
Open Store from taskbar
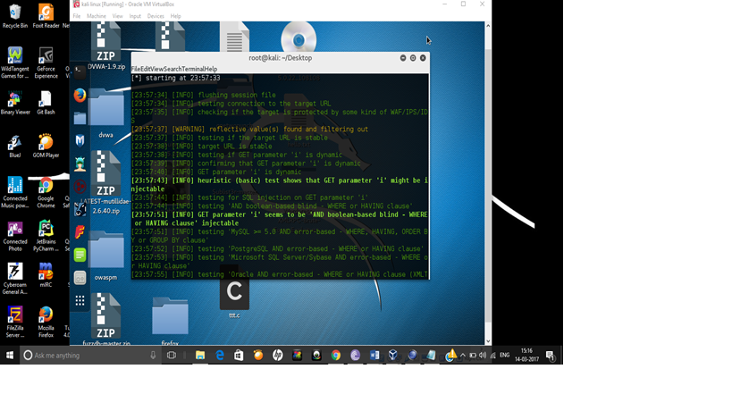[x=239, y=355]
